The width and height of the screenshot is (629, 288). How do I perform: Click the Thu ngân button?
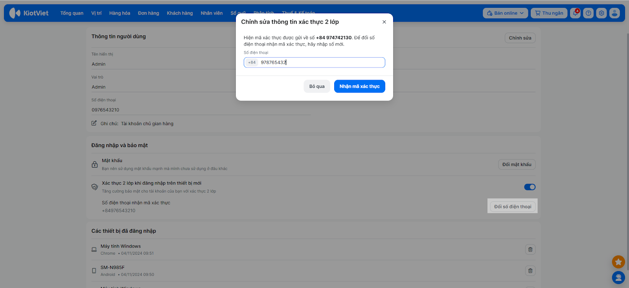(549, 13)
